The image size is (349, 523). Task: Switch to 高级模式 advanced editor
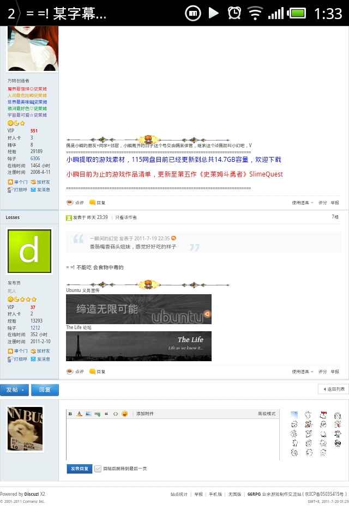point(267,414)
